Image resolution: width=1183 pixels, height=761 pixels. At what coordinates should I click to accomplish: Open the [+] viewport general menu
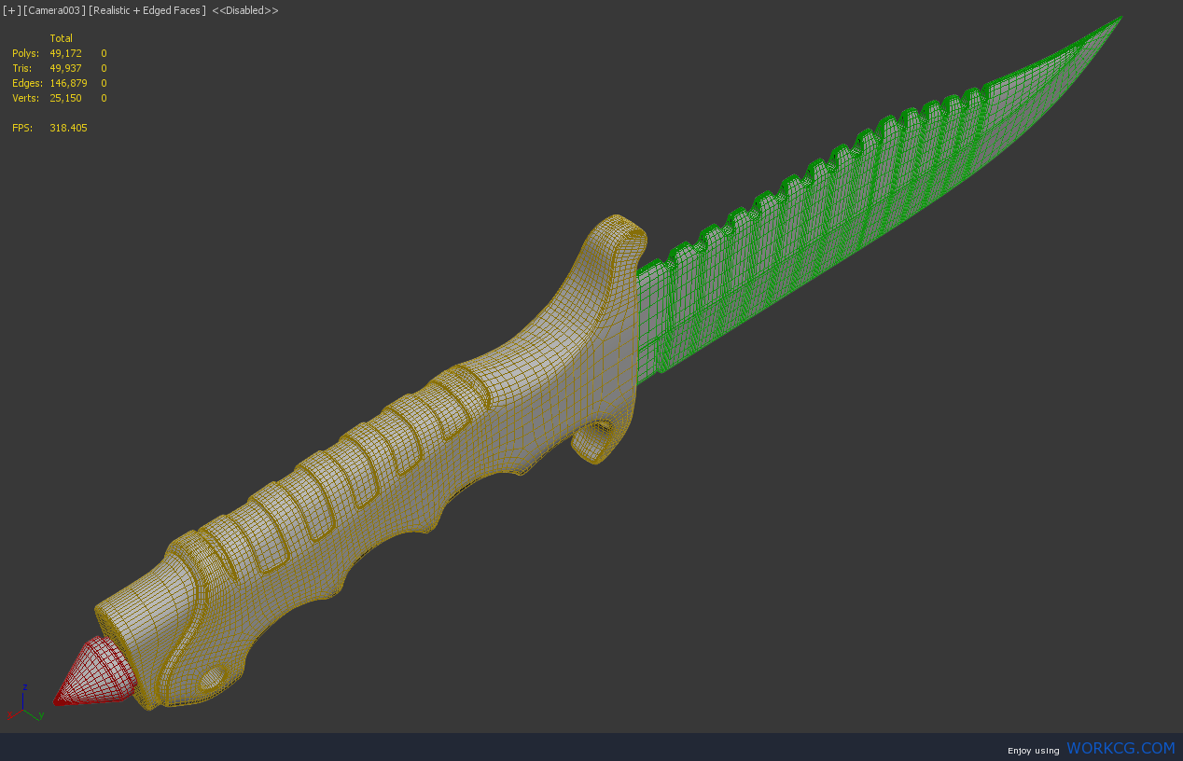pos(11,10)
